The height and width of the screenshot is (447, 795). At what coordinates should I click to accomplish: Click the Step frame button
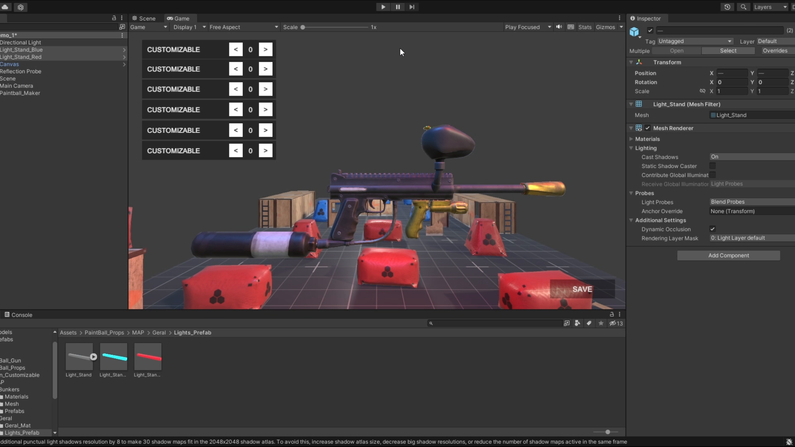coord(412,7)
